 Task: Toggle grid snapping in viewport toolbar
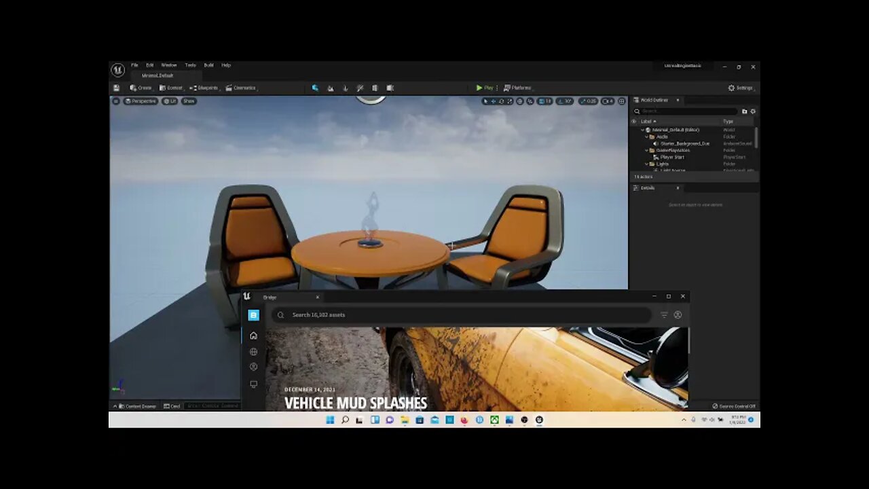click(542, 101)
